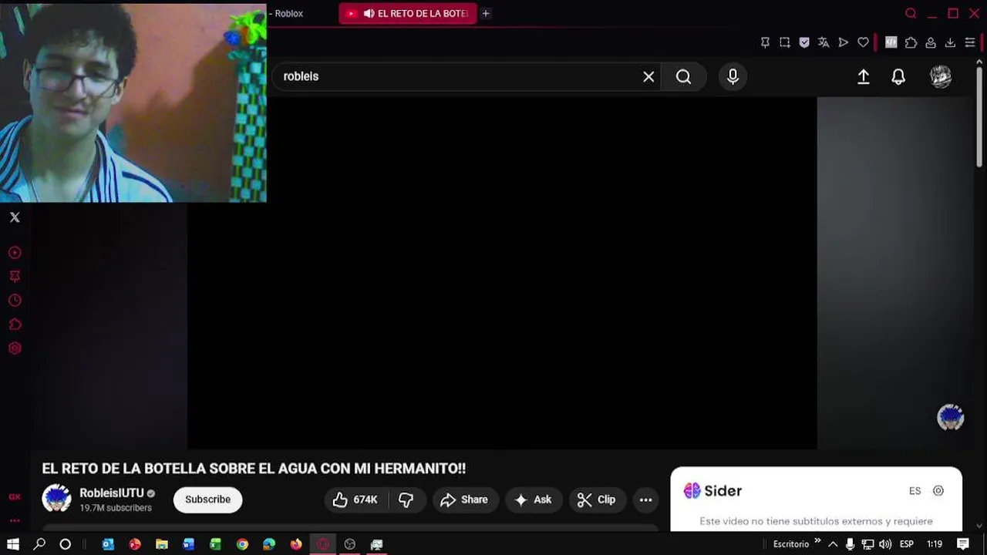Toggle the volume speaker in system tray

[x=885, y=544]
